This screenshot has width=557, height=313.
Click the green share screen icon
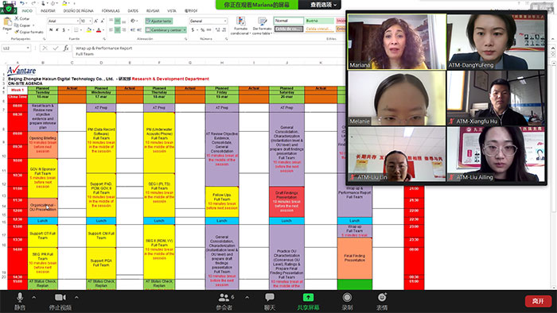point(308,297)
